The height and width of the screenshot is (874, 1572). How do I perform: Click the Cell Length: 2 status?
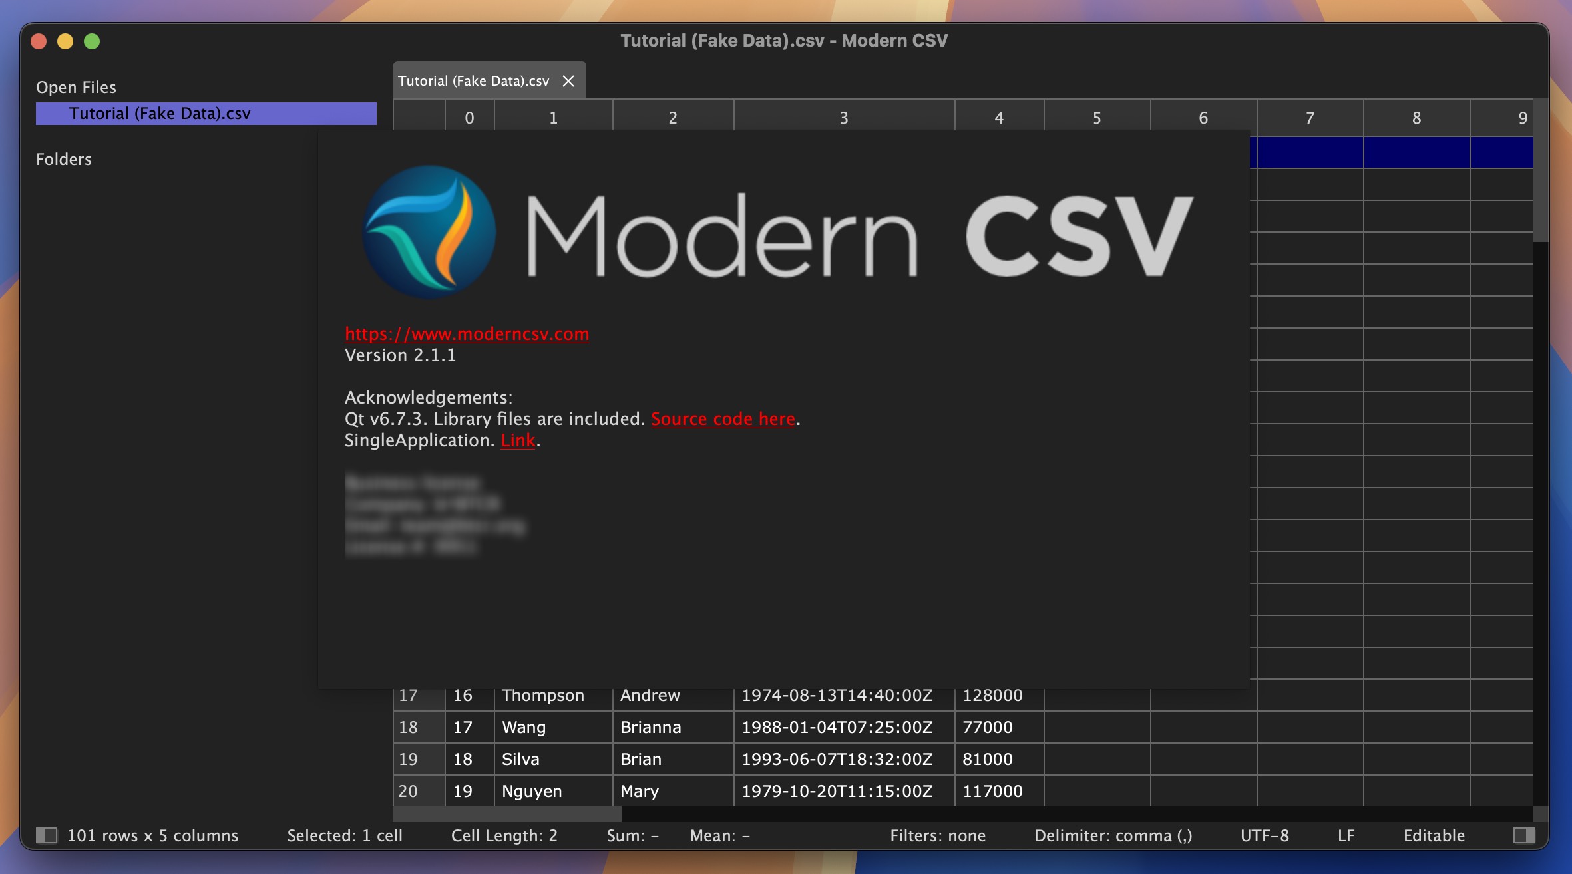pyautogui.click(x=504, y=835)
